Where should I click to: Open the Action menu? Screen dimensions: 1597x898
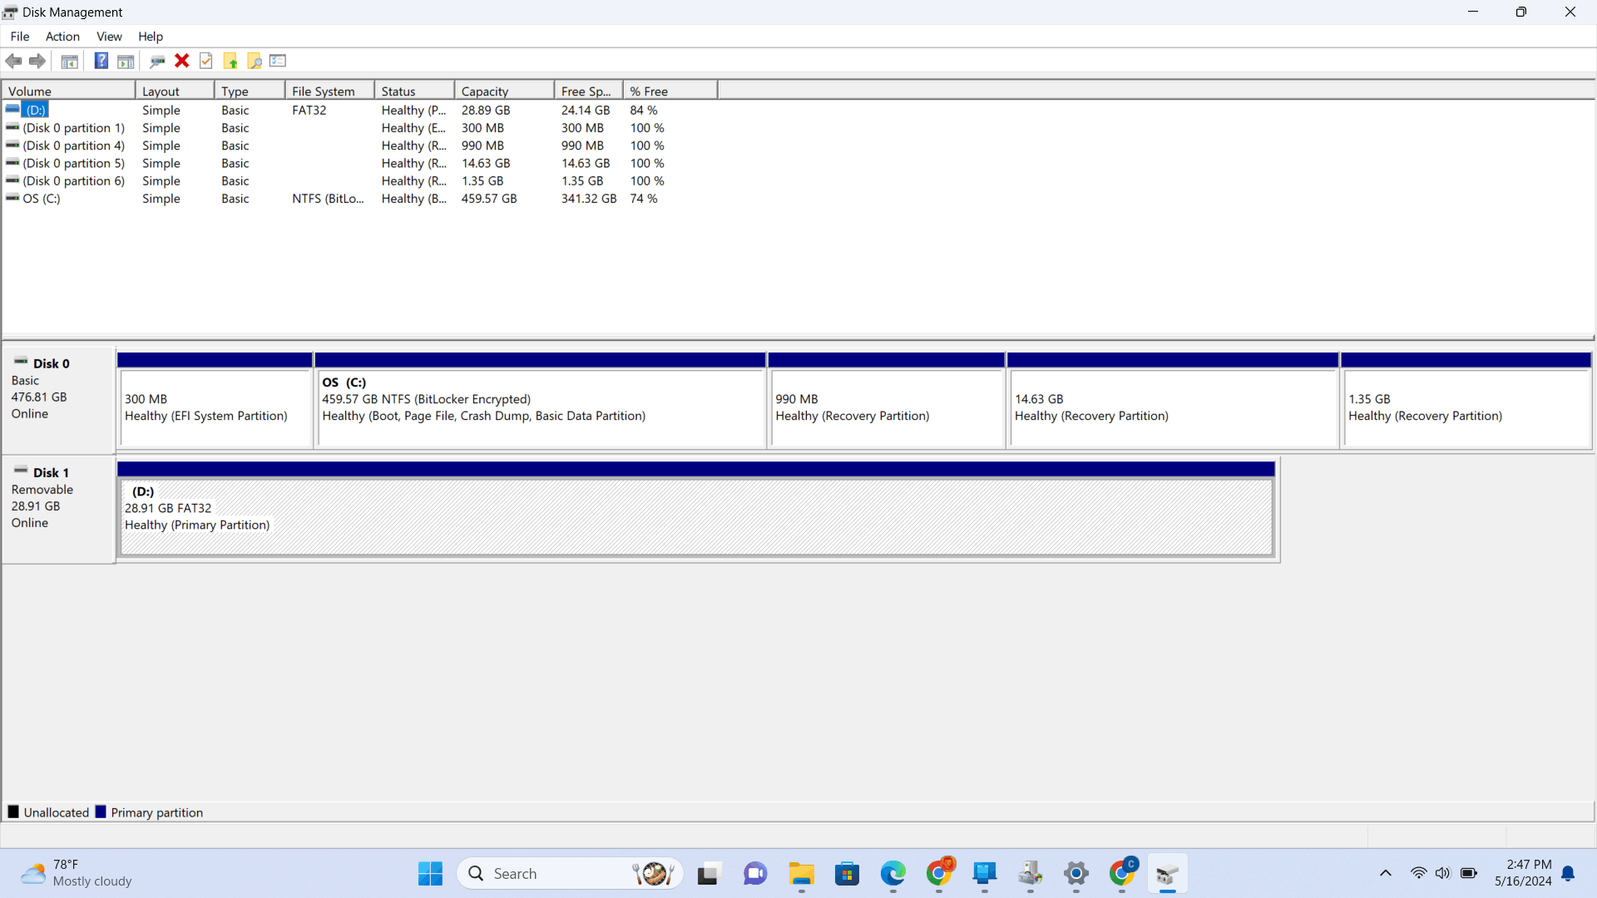62,37
